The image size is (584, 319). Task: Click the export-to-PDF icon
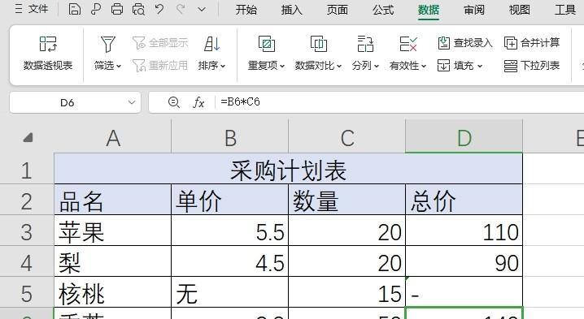click(96, 9)
